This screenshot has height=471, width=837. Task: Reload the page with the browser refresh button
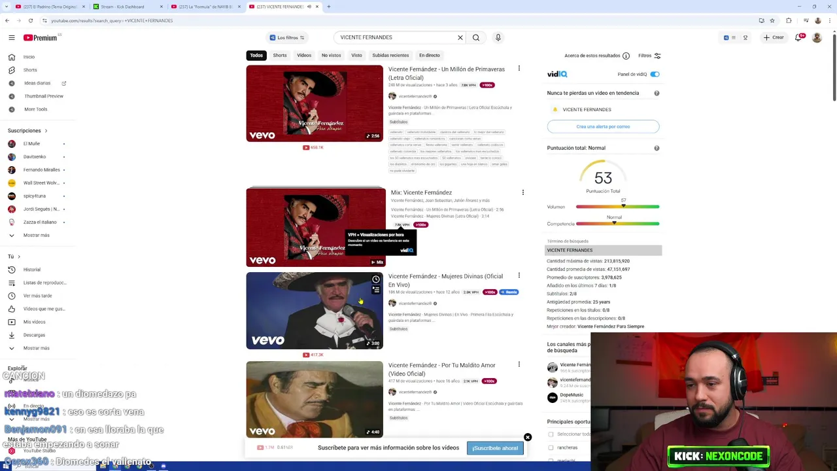30,20
